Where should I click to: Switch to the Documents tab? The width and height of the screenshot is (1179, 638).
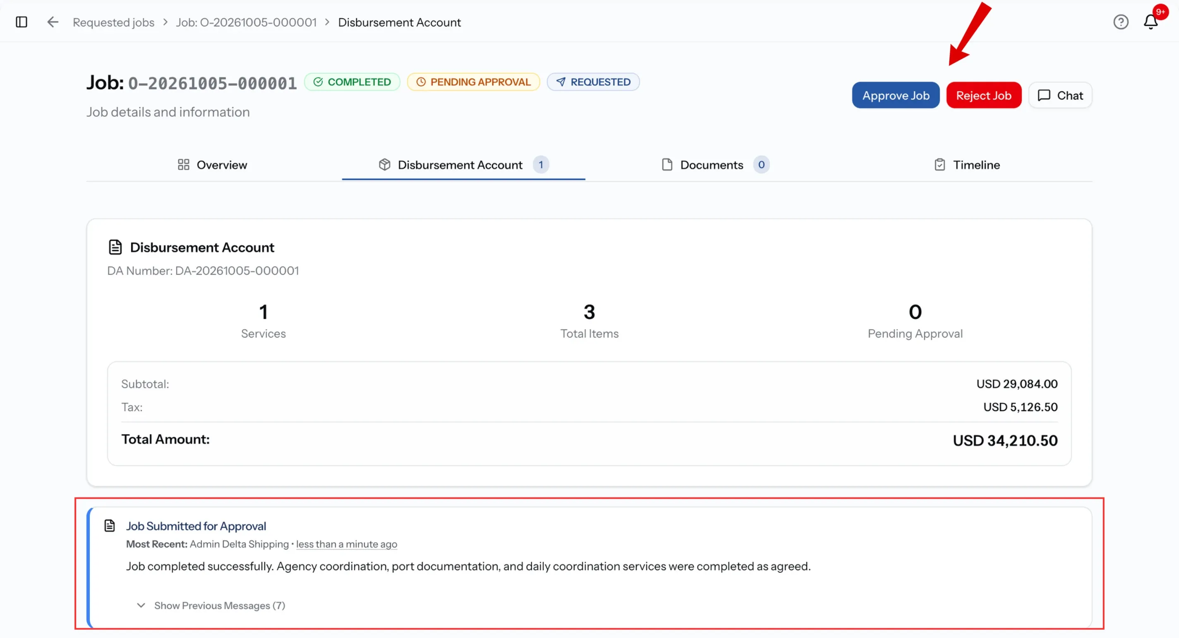tap(715, 165)
